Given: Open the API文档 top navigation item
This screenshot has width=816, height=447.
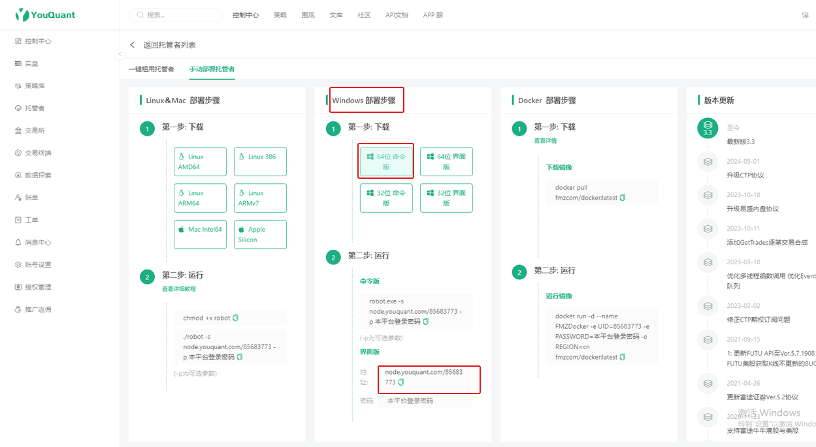Looking at the screenshot, I should pyautogui.click(x=397, y=15).
